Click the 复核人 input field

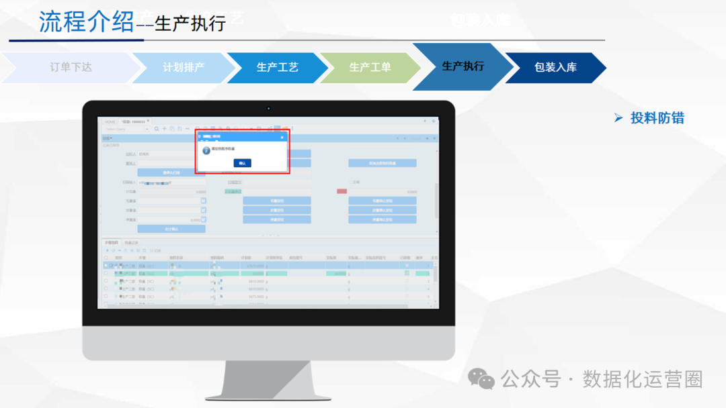[167, 164]
